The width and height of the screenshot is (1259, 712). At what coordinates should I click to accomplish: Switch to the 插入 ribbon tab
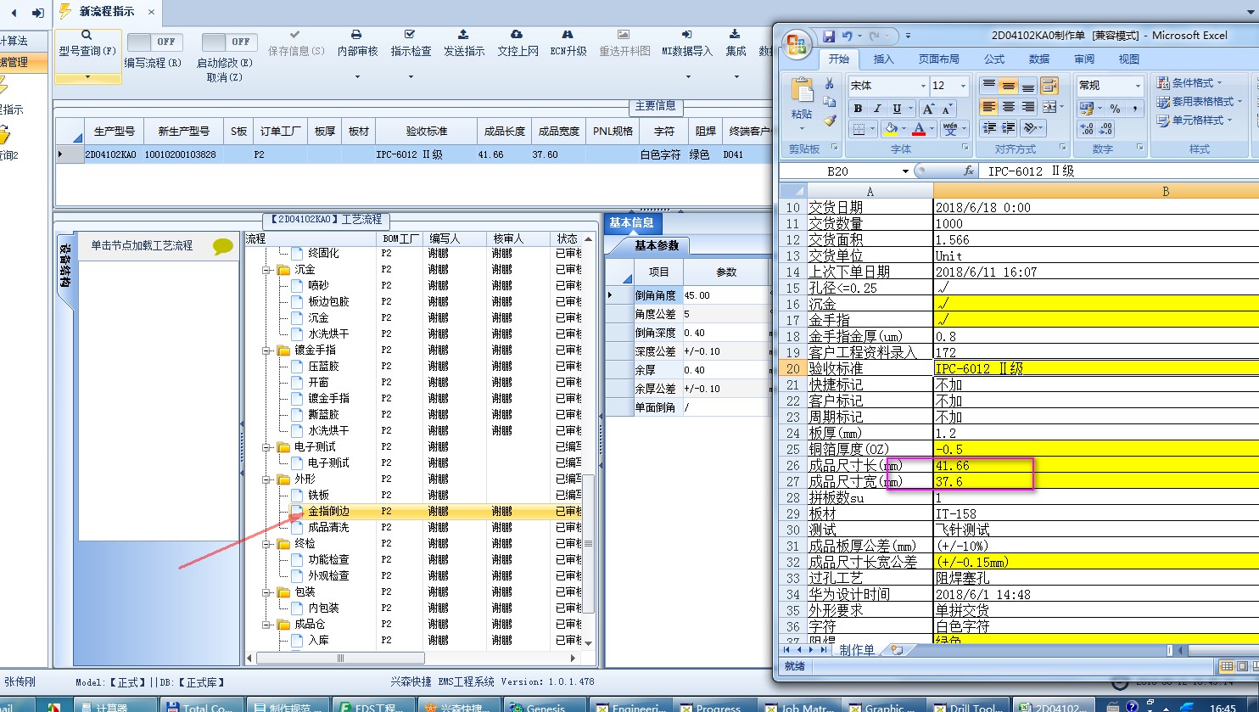click(883, 59)
